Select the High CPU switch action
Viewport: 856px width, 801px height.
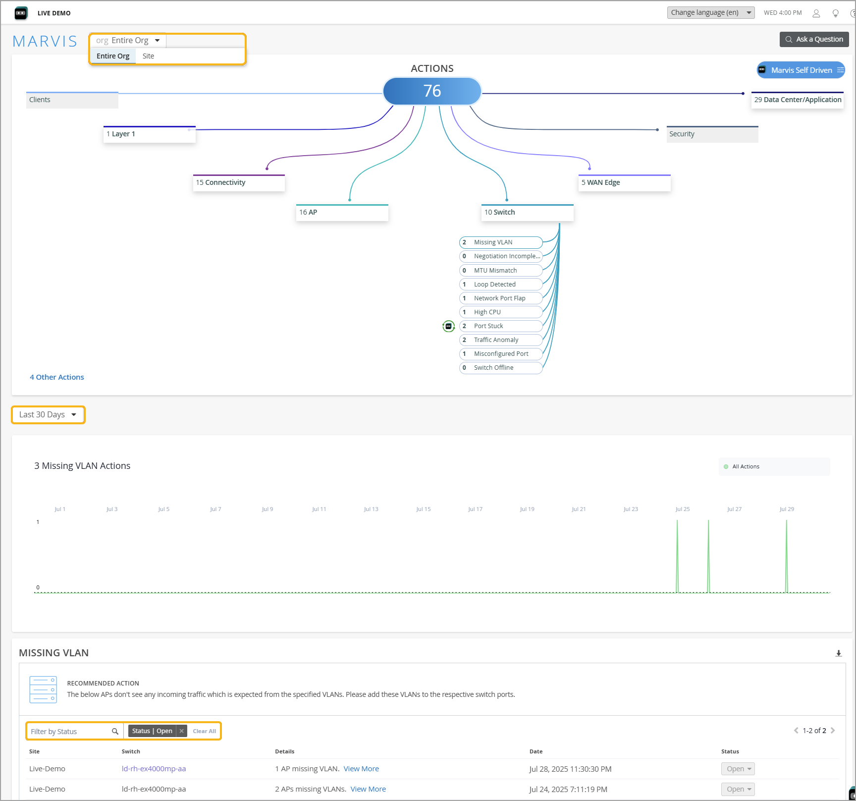(x=501, y=312)
